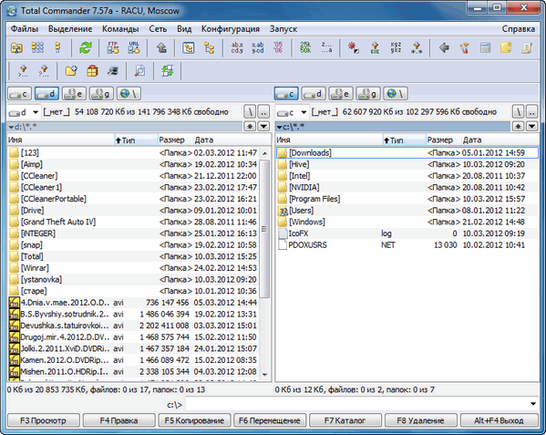
Task: Click F3 Просмотр button
Action: point(43,420)
